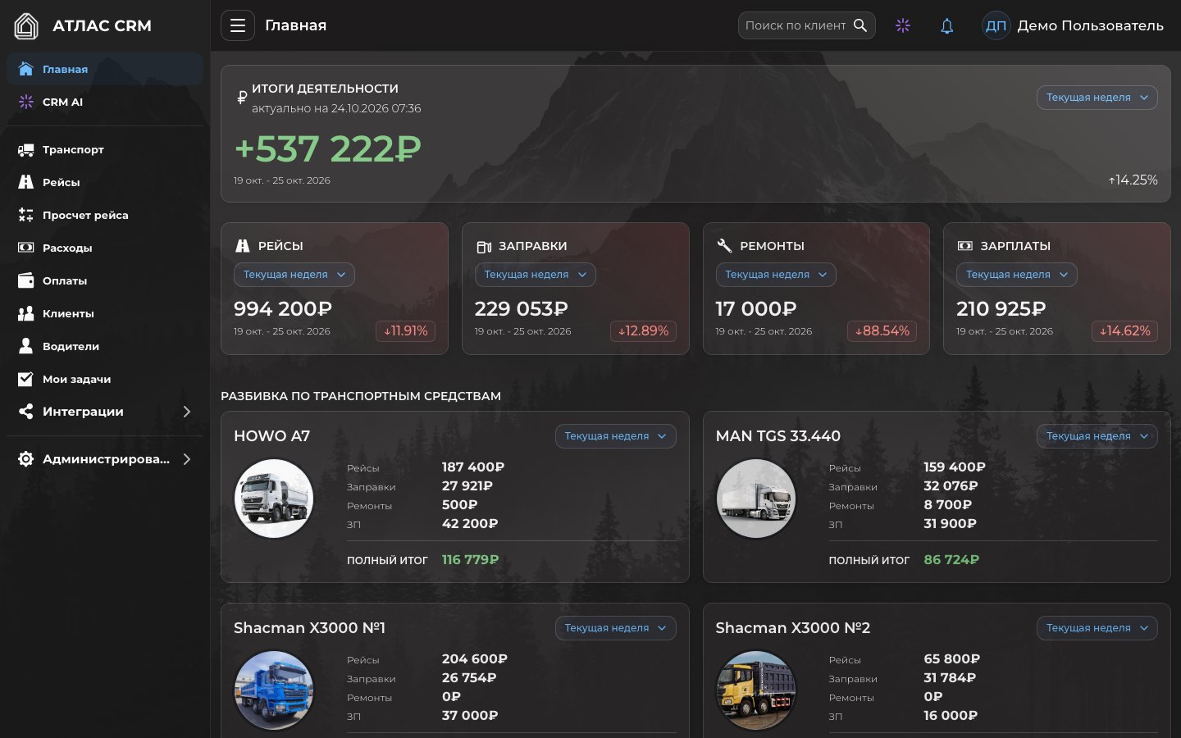Click the Клиенты people icon in sidebar
The width and height of the screenshot is (1181, 738).
click(26, 313)
